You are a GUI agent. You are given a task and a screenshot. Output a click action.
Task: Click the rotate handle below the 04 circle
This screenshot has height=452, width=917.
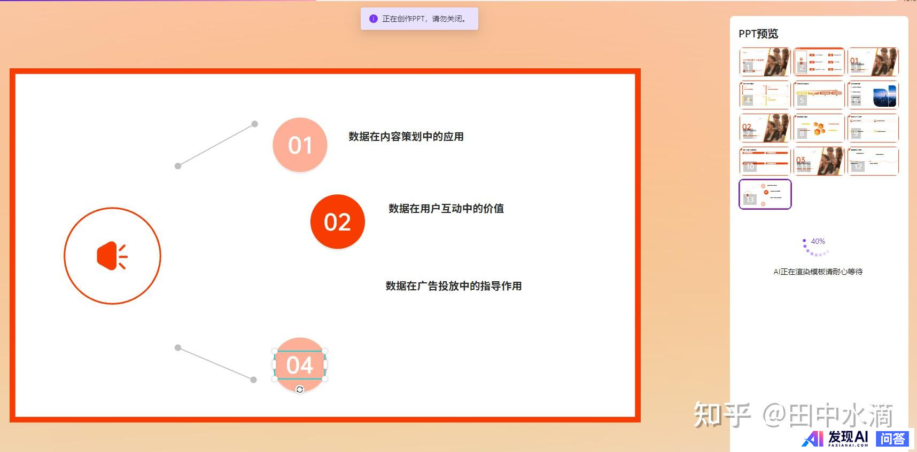(x=300, y=390)
